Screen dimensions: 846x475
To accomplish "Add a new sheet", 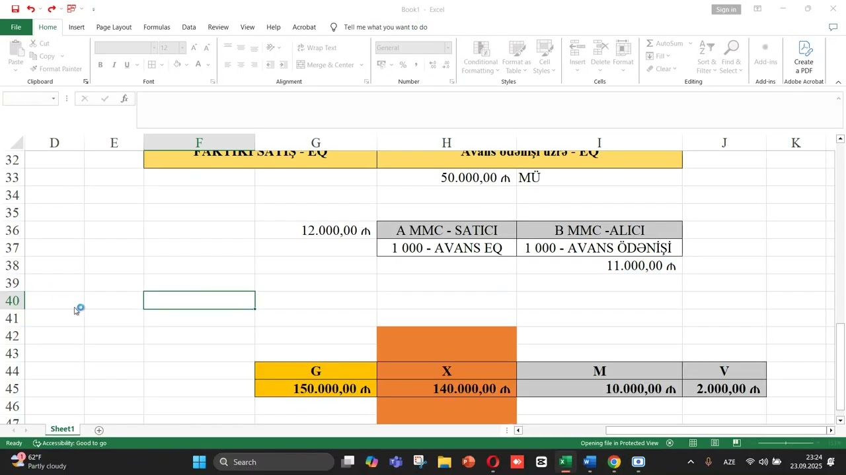I will [x=99, y=430].
